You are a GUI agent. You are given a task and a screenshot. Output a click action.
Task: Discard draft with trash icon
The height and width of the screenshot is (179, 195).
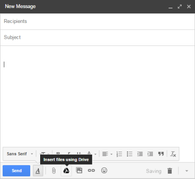point(170,171)
